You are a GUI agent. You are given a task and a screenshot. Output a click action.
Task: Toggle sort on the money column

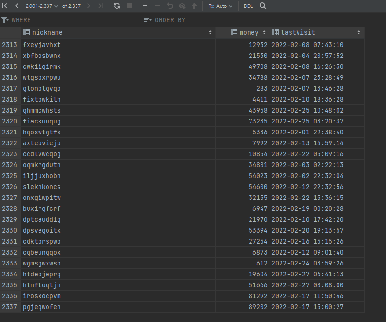(x=264, y=32)
